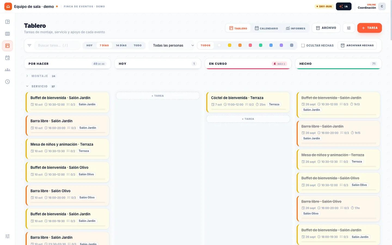Open sidebar settings sliders icon at bottom
The image size is (392, 245).
point(7,236)
